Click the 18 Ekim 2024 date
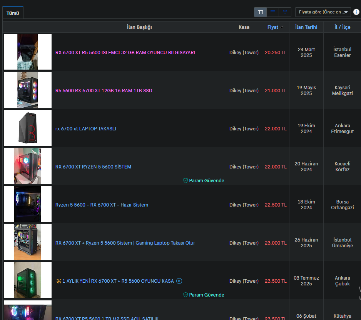The width and height of the screenshot is (361, 320). (306, 205)
